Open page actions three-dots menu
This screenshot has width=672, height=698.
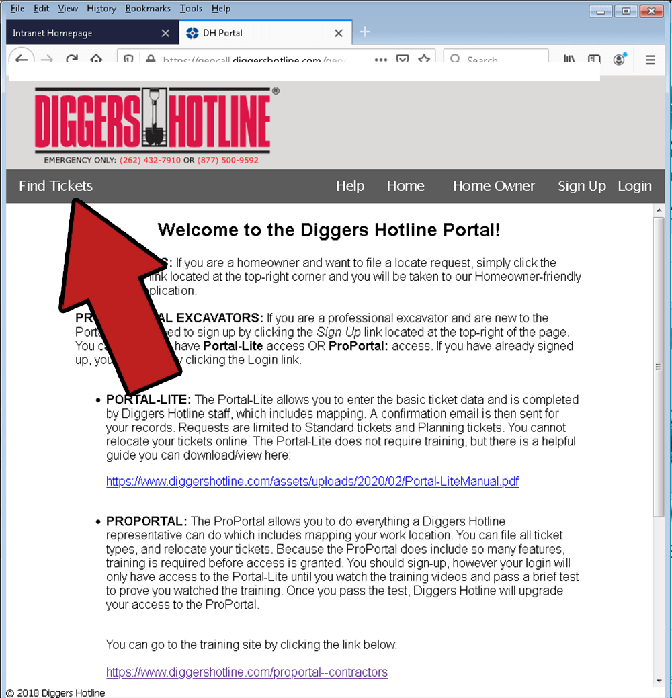click(381, 59)
